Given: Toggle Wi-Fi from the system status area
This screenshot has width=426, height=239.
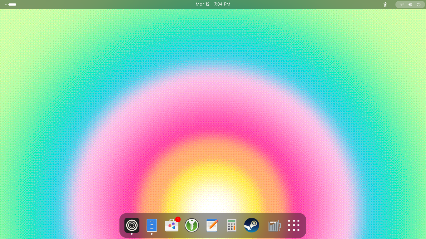Looking at the screenshot, I should tap(401, 4).
